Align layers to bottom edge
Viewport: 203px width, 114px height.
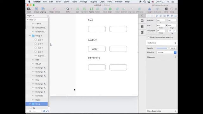coord(175,16)
